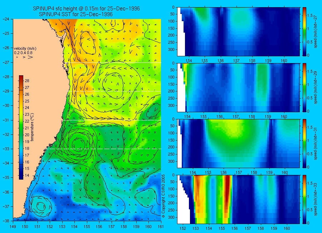
Task: Select the lat=-29 speed section panel
Action: (x=238, y=87)
